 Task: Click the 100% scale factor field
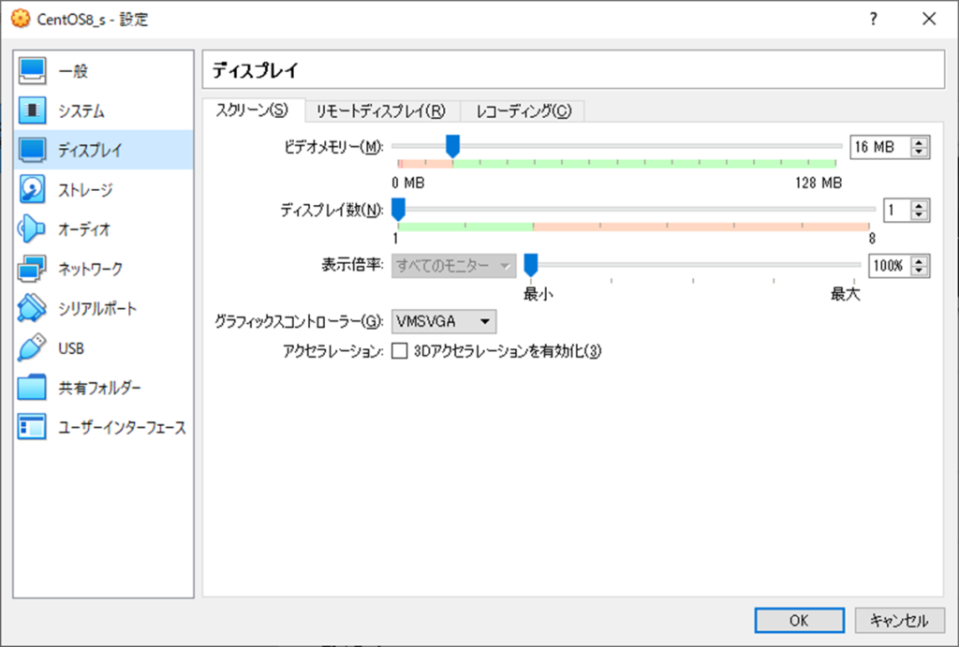pyautogui.click(x=890, y=266)
